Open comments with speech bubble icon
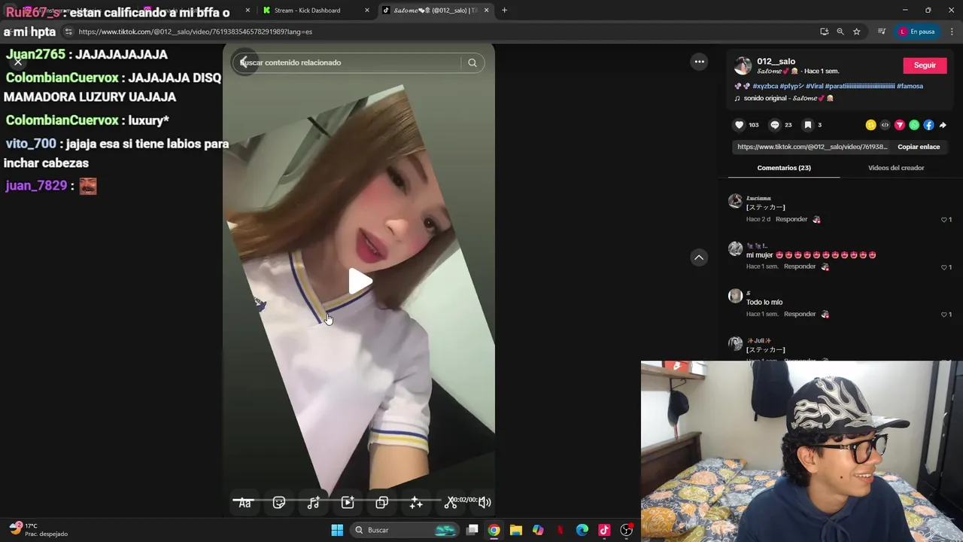Viewport: 963px width, 542px height. (774, 125)
